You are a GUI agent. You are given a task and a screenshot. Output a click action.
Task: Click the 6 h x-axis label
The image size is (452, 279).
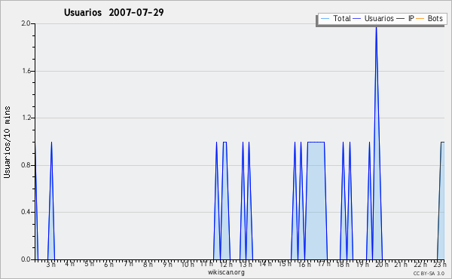(108, 265)
